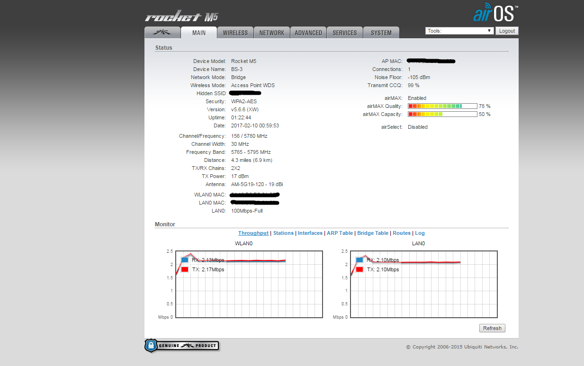The width and height of the screenshot is (584, 366).
Task: Switch to the SERVICES tab
Action: [x=345, y=33]
